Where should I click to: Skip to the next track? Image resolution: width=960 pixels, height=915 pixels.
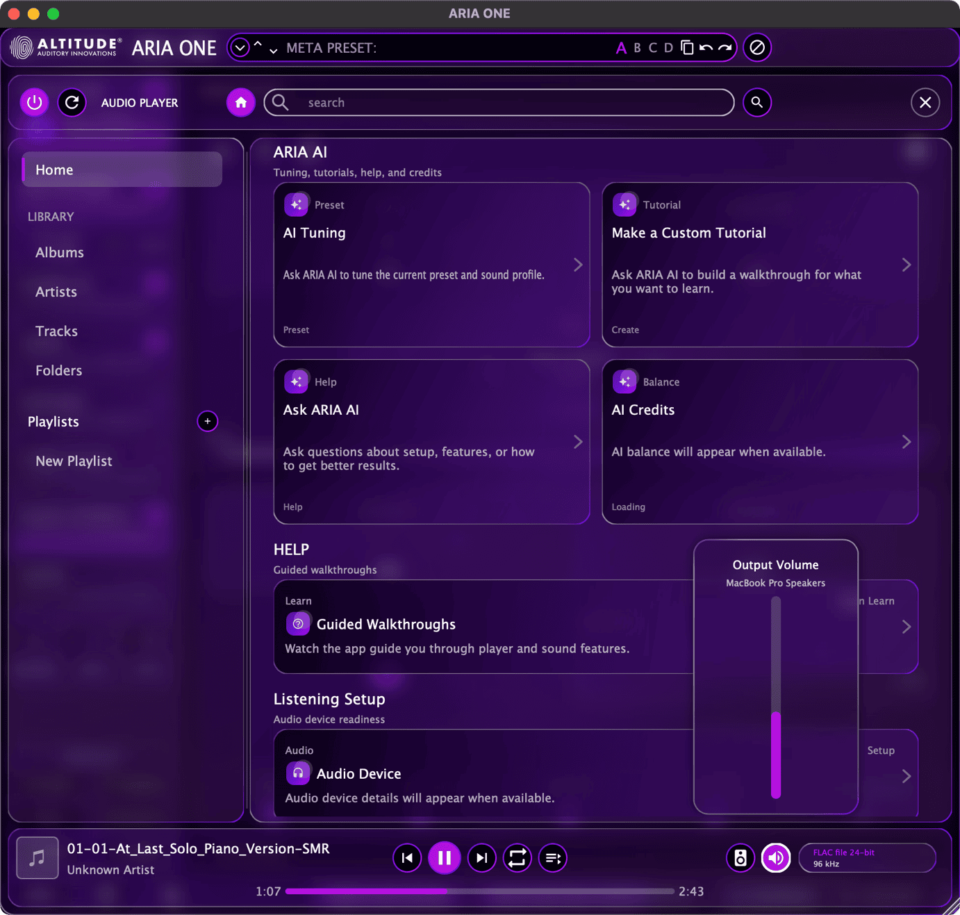[x=481, y=858]
